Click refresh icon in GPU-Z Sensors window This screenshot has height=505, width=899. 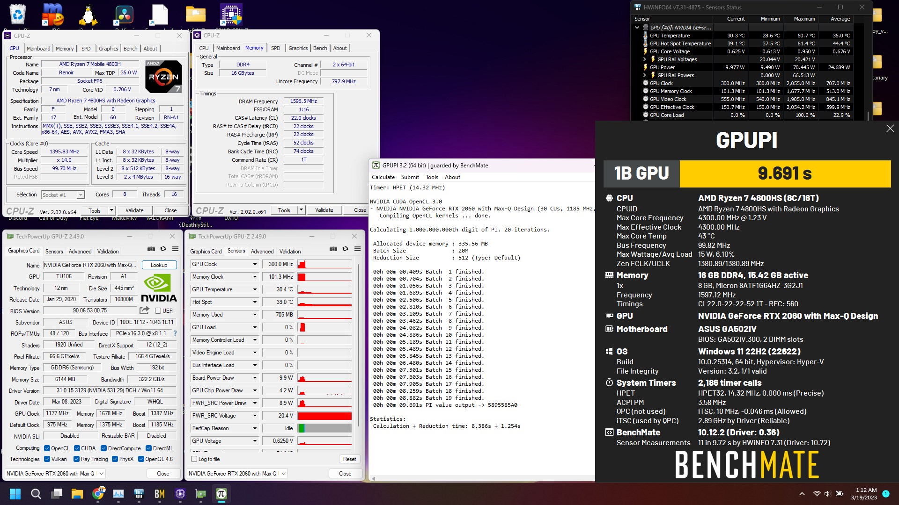[x=345, y=249]
